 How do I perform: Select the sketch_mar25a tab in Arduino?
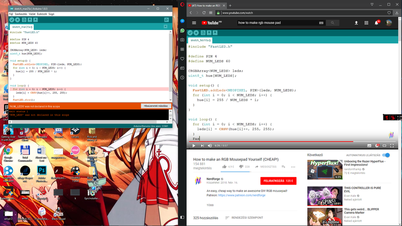tap(22, 27)
